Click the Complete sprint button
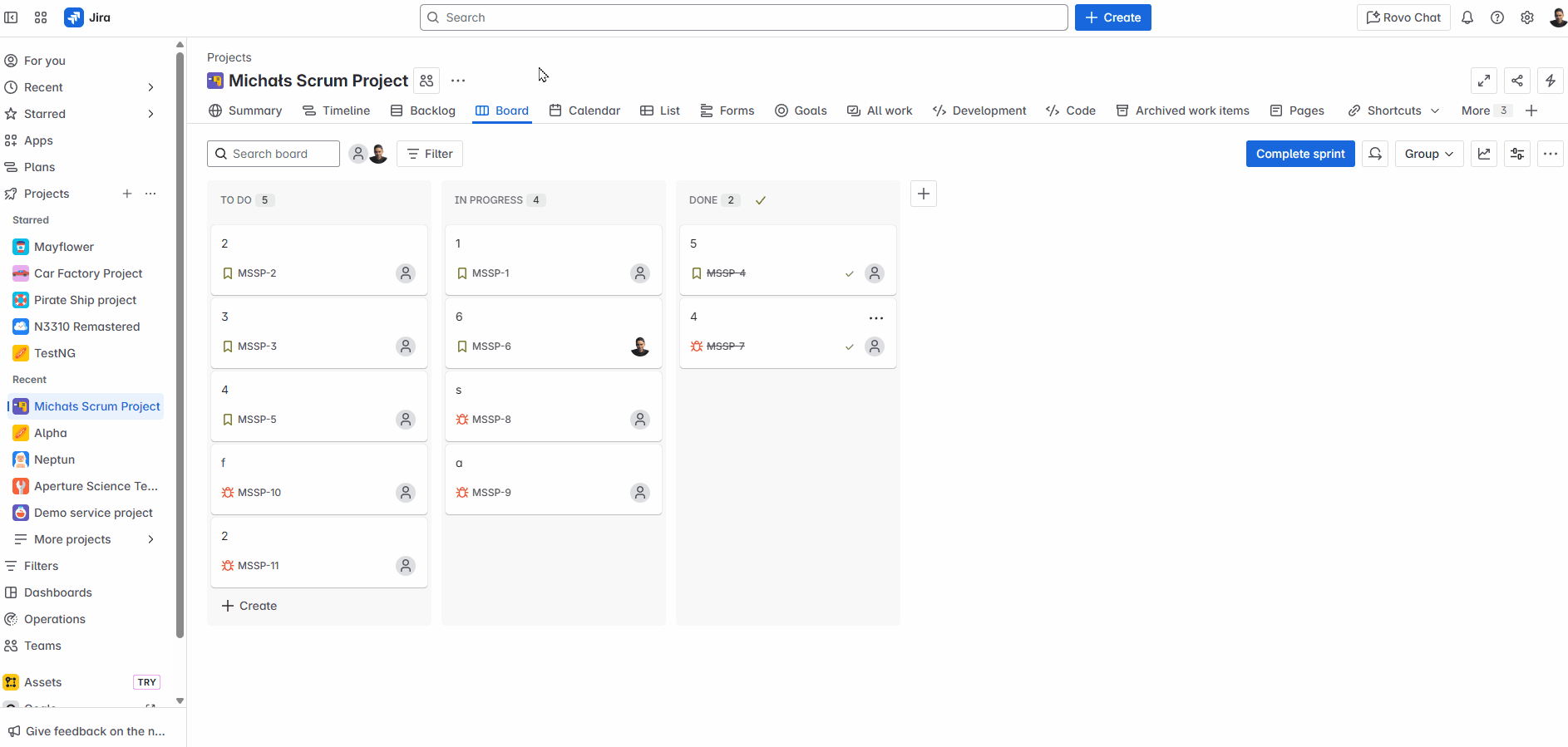The image size is (1568, 747). [x=1300, y=154]
